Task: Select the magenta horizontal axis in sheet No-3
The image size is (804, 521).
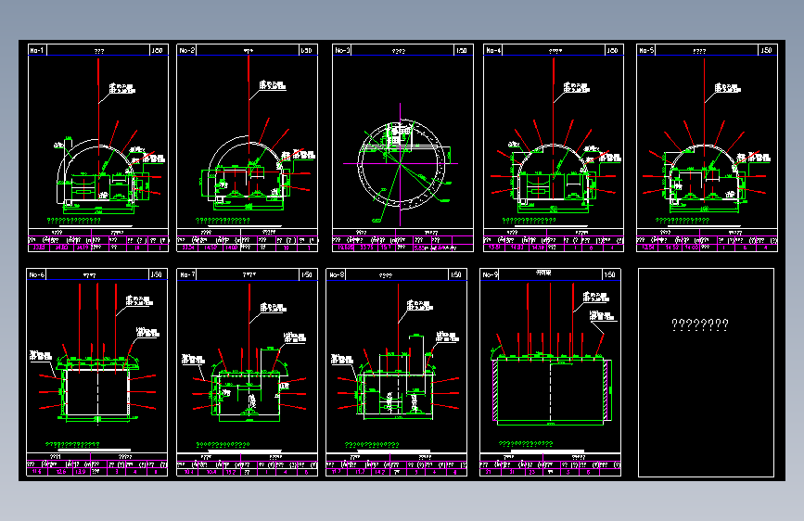Action: point(401,163)
